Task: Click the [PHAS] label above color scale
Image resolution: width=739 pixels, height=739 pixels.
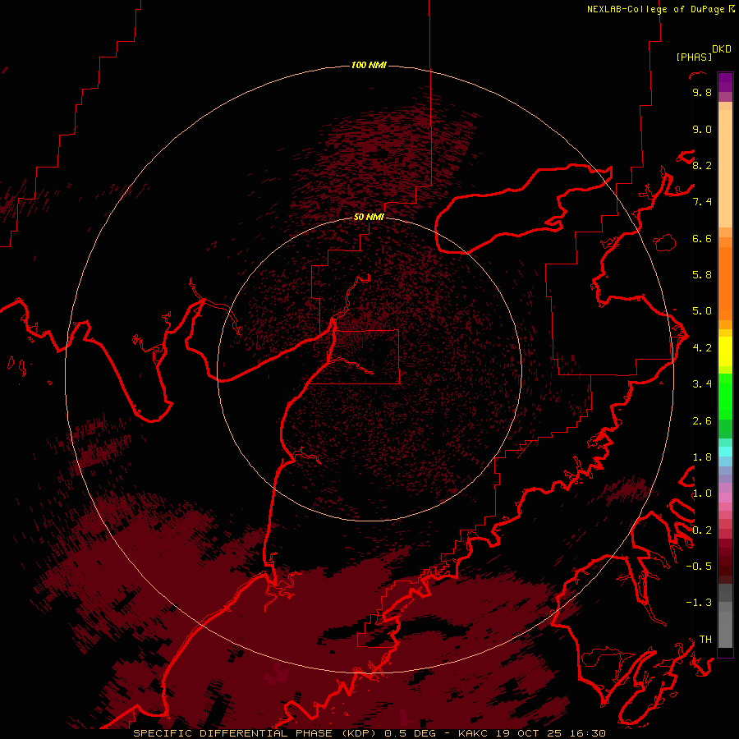Action: (694, 57)
